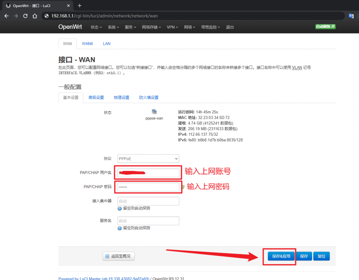The image size is (359, 280).
Task: Click the OpenWrt logo text
Action: pyautogui.click(x=70, y=27)
